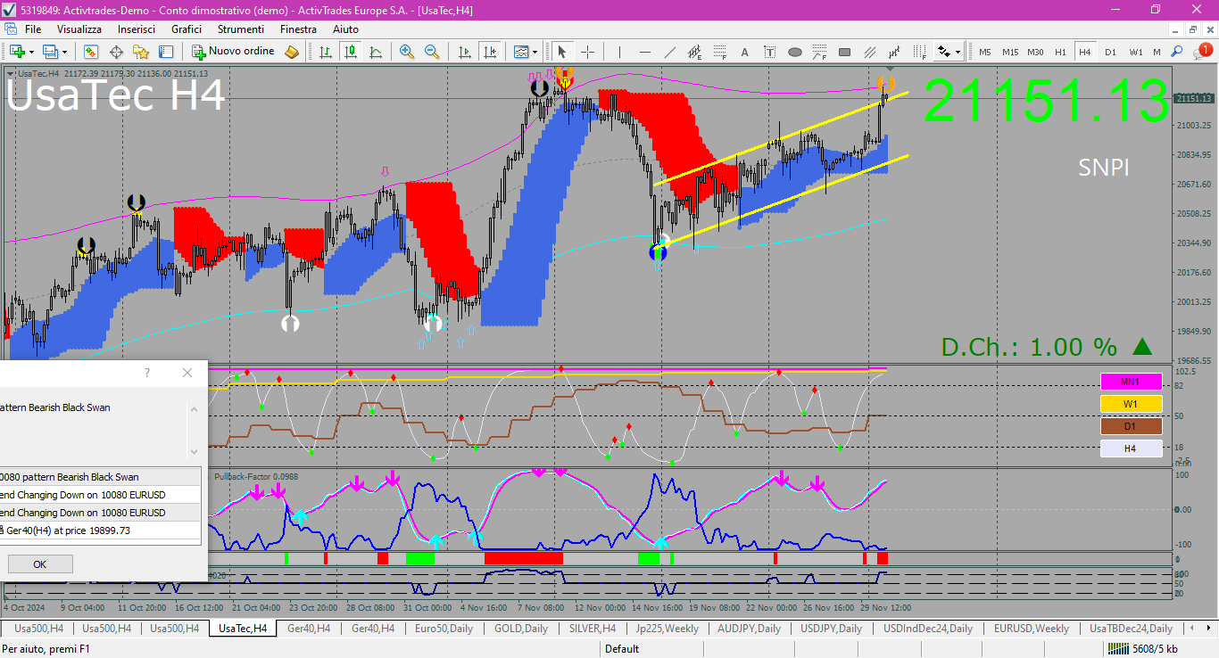Toggle chart auto scroll
Screen dimensions: 1219x658
464,52
